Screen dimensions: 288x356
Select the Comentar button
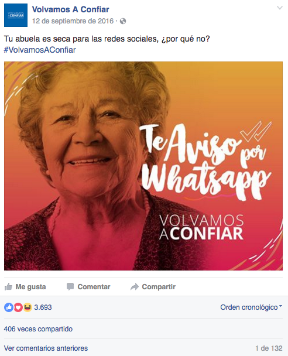click(x=88, y=287)
